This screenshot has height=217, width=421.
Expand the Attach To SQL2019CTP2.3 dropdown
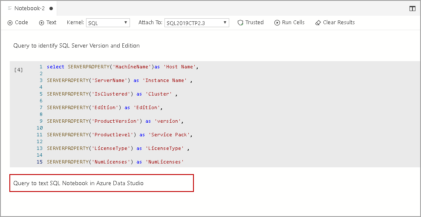[196, 23]
